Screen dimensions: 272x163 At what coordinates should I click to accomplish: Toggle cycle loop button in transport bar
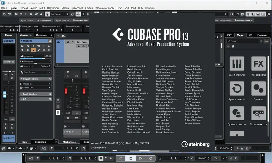[121, 158]
